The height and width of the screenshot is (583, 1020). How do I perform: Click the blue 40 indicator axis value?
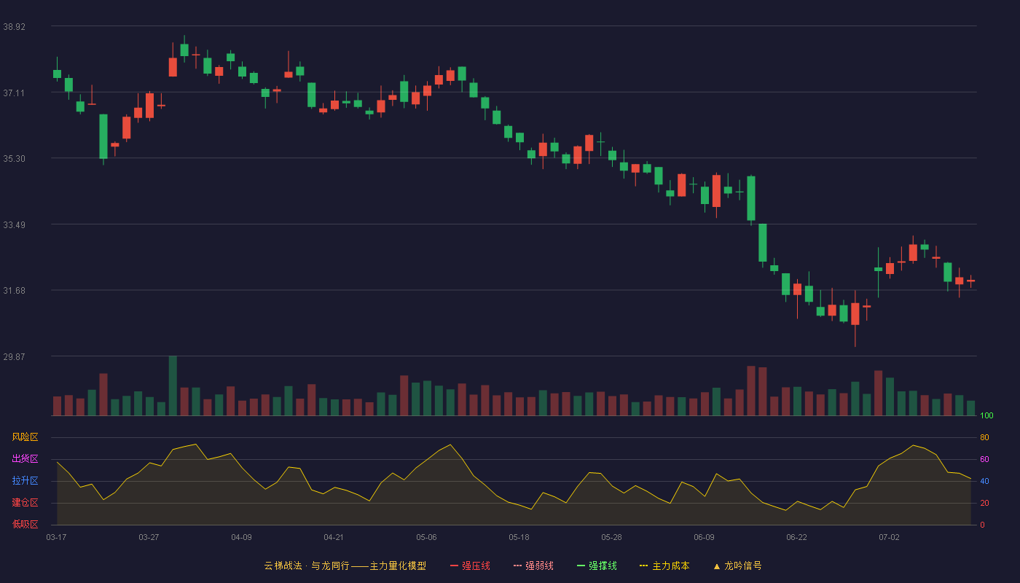(984, 481)
